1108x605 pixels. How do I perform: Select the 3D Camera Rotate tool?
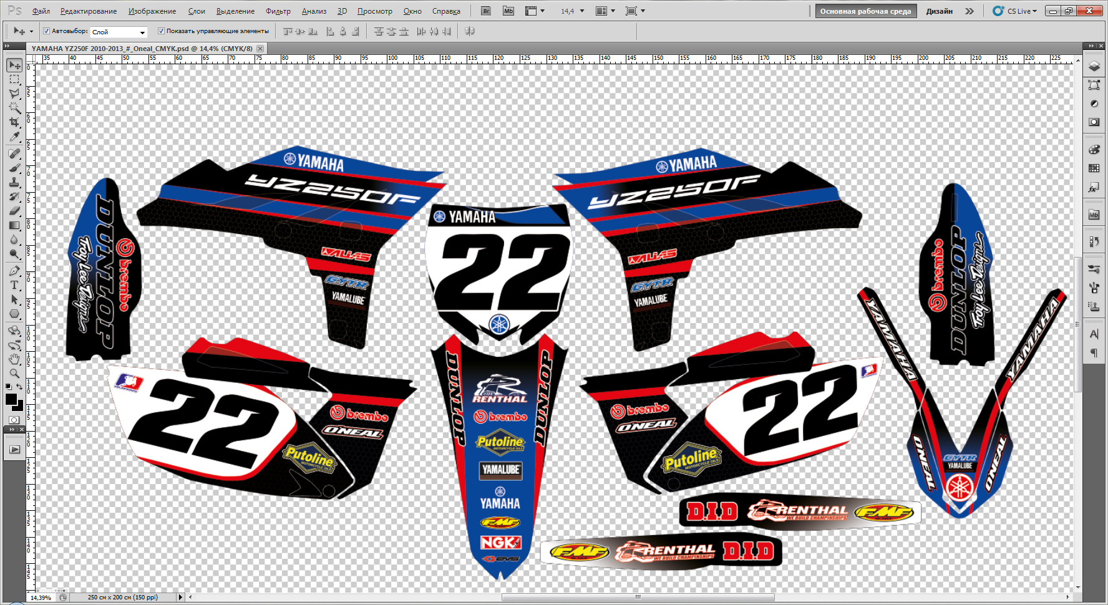[14, 345]
